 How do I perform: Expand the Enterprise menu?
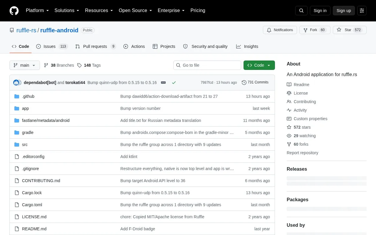(171, 11)
